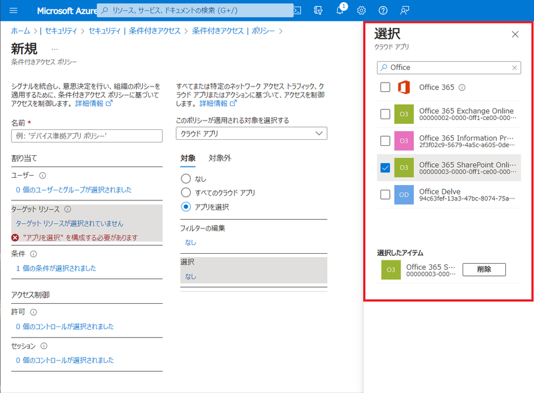The image size is (534, 393).
Task: Click info icon next to 条件
Action: (33, 254)
